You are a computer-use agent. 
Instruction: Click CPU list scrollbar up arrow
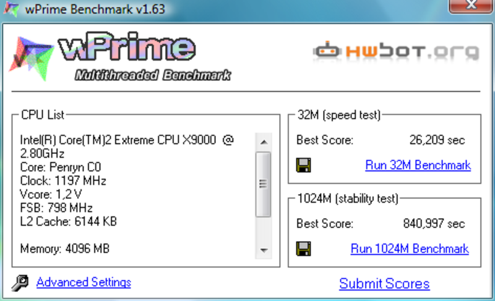264,142
